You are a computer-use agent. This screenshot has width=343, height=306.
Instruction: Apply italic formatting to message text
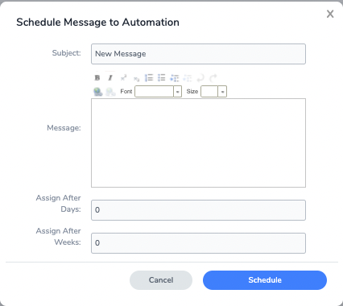coord(110,78)
